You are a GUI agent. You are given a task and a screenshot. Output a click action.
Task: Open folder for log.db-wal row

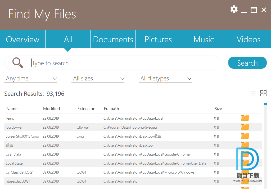pyautogui.click(x=245, y=127)
